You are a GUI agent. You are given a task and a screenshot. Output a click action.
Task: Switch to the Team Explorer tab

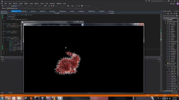[175, 93]
